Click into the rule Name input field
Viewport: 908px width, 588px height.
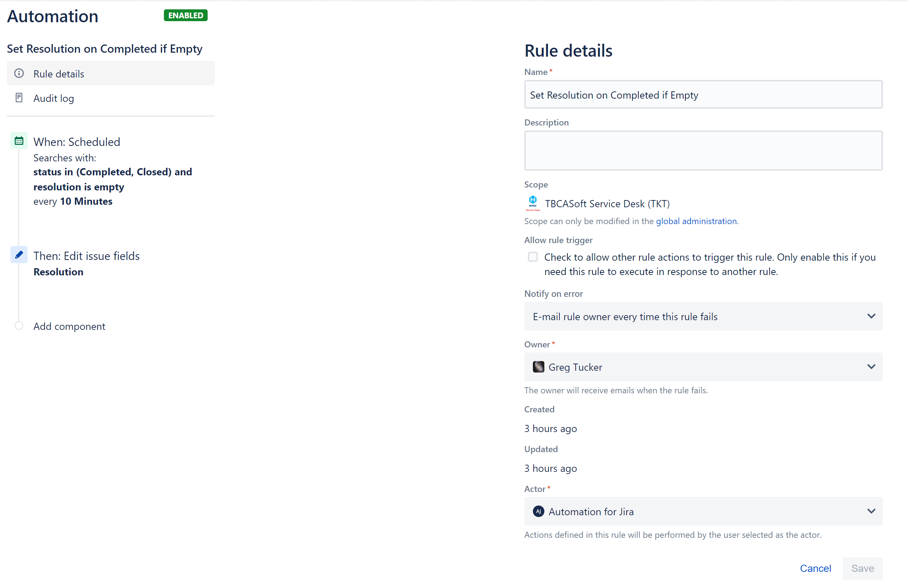[x=703, y=95]
